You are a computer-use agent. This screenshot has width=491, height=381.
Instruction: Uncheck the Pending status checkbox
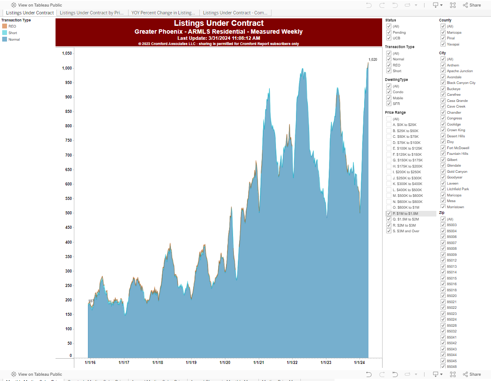coord(389,32)
